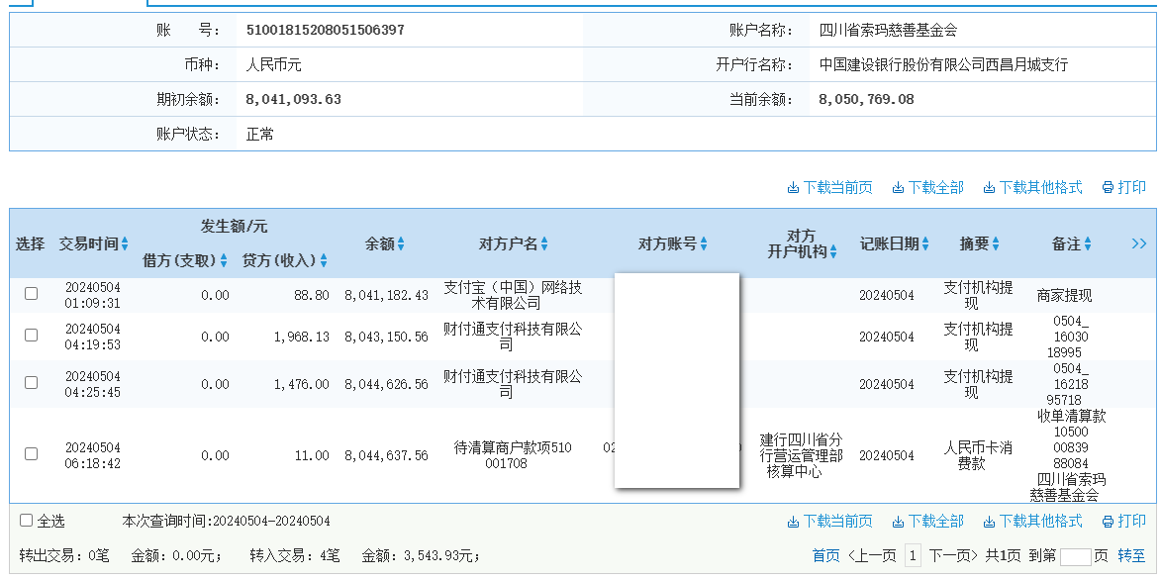This screenshot has width=1161, height=581.
Task: Check the 04:25:45 transaction row checkbox
Action: (31, 383)
